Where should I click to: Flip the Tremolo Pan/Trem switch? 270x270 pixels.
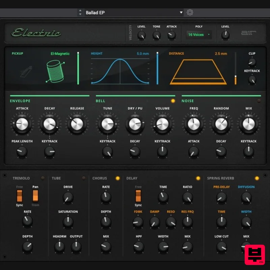[x=35, y=196]
